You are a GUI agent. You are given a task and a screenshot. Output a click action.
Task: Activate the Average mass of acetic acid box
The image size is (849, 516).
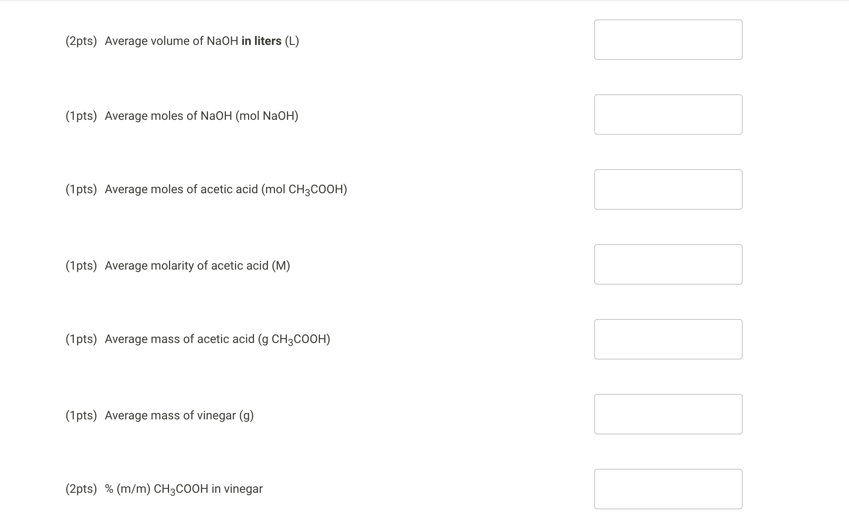[x=668, y=339]
